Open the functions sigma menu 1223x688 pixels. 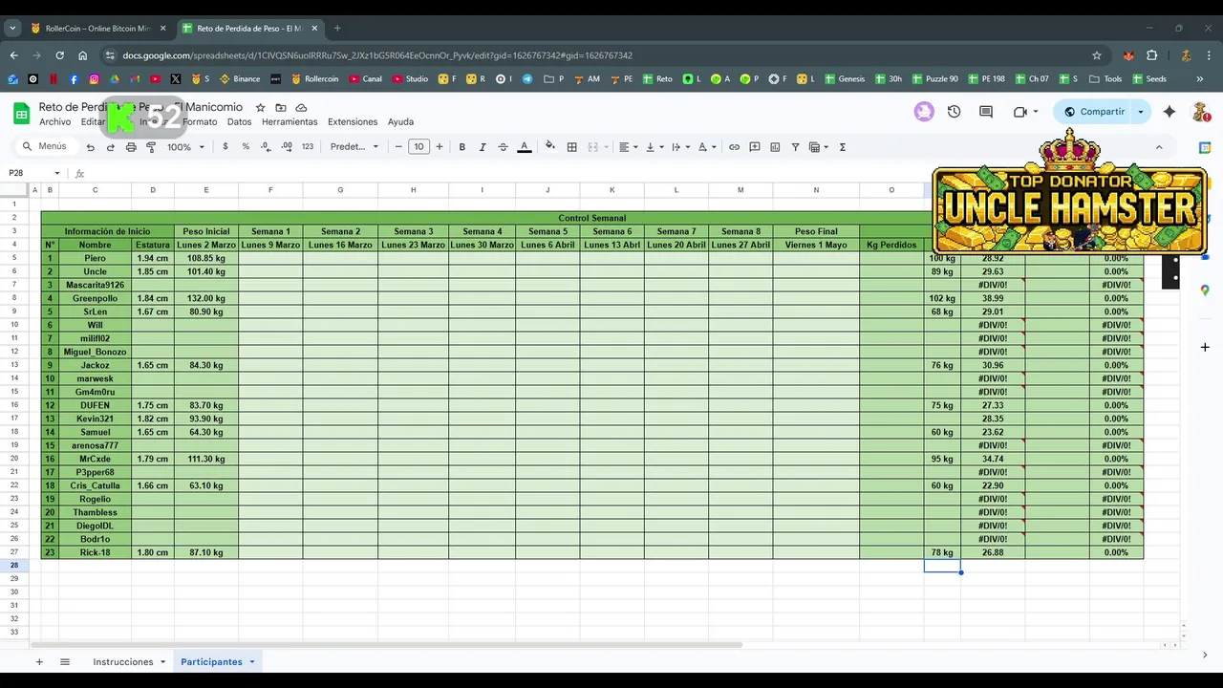click(842, 147)
